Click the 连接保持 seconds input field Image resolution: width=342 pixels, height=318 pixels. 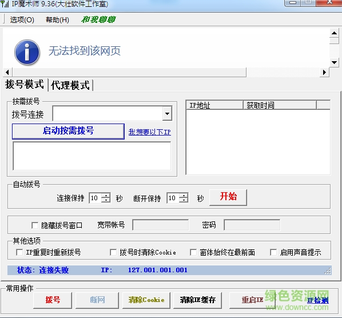[96, 198]
